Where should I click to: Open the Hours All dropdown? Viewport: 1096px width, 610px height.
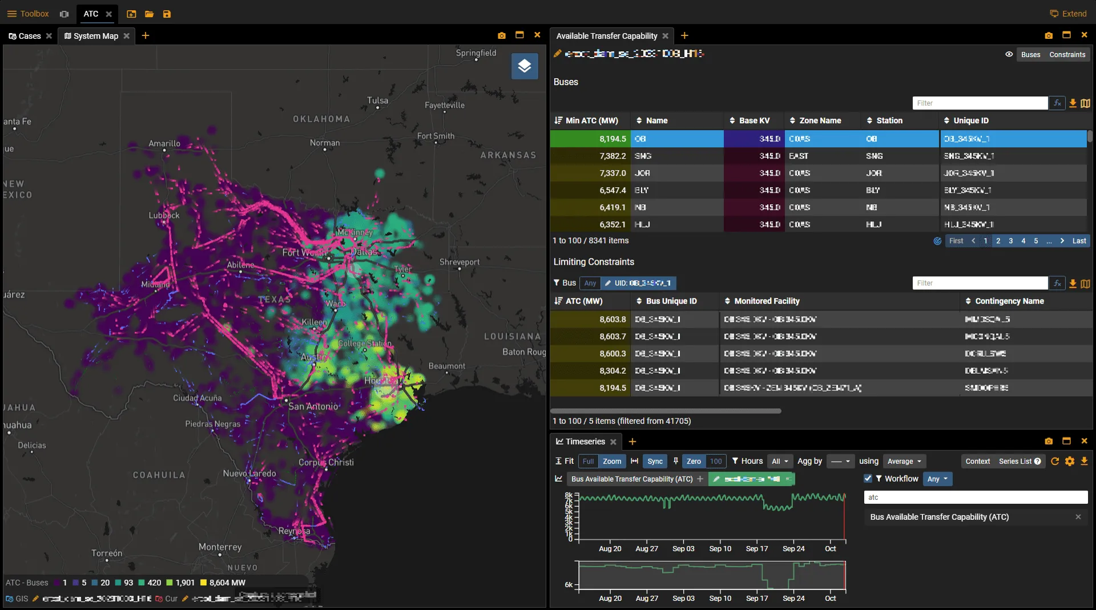[780, 461]
